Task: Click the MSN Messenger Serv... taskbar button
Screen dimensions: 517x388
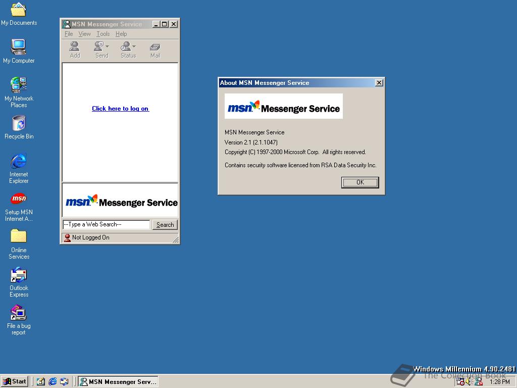Action: (x=118, y=382)
